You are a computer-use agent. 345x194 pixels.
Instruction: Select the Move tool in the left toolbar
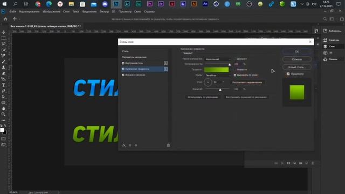[3, 32]
